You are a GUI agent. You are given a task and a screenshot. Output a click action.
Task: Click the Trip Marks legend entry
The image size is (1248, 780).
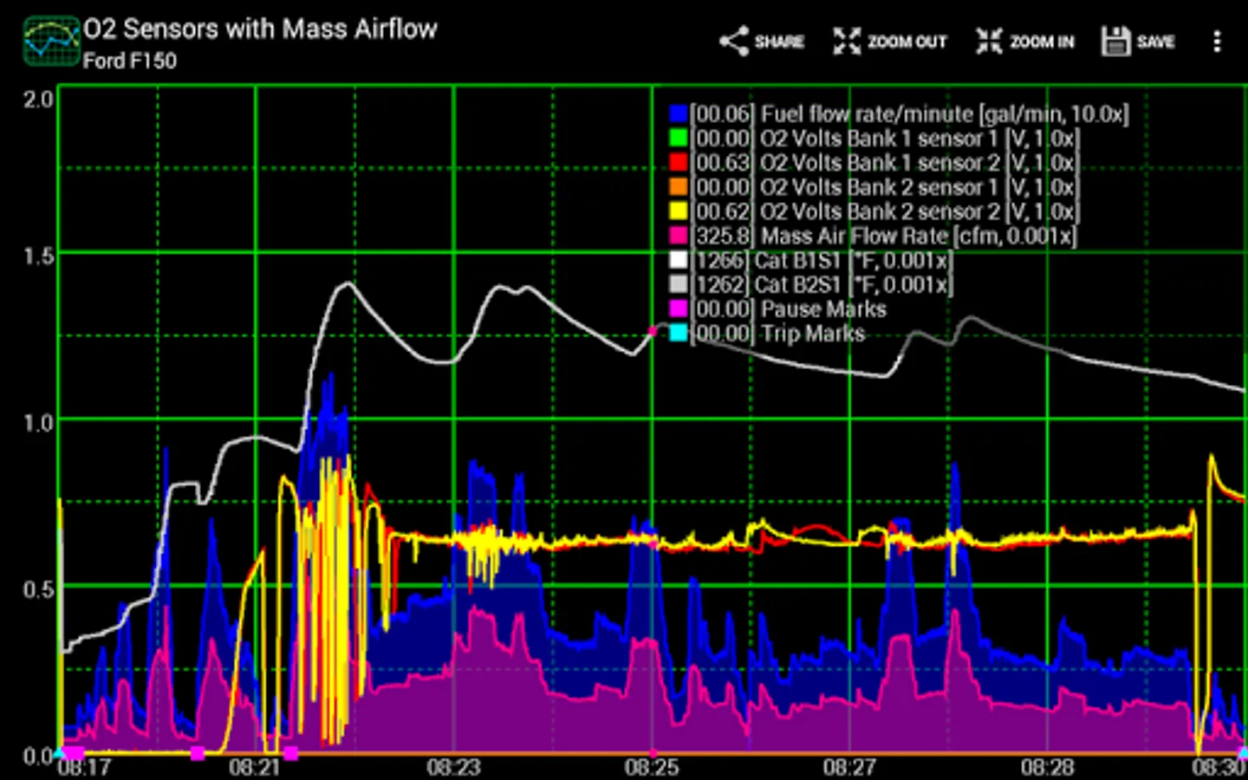[768, 334]
